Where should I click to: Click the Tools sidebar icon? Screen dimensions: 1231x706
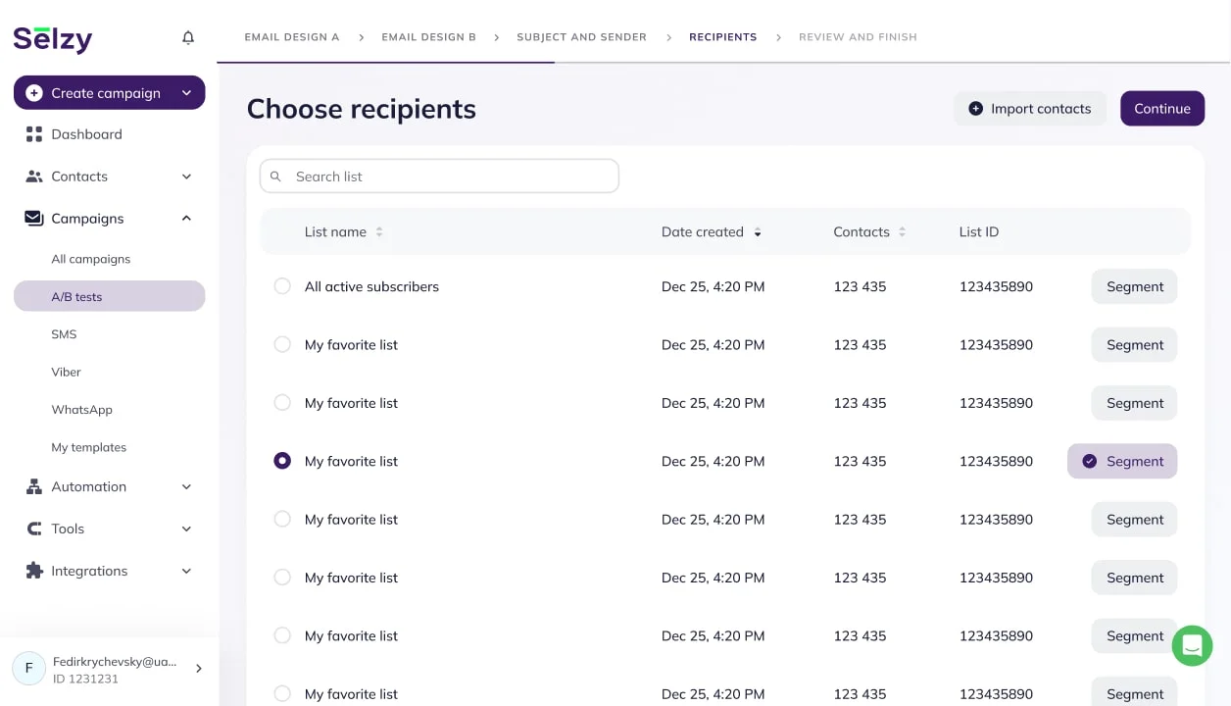(34, 529)
